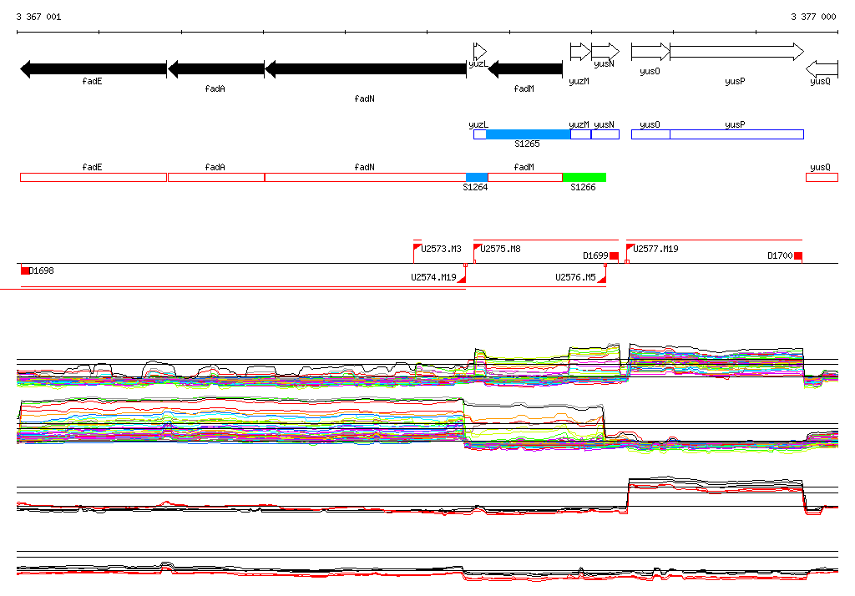Click the yusP label under white arrow
The height and width of the screenshot is (596, 855).
pyautogui.click(x=735, y=81)
